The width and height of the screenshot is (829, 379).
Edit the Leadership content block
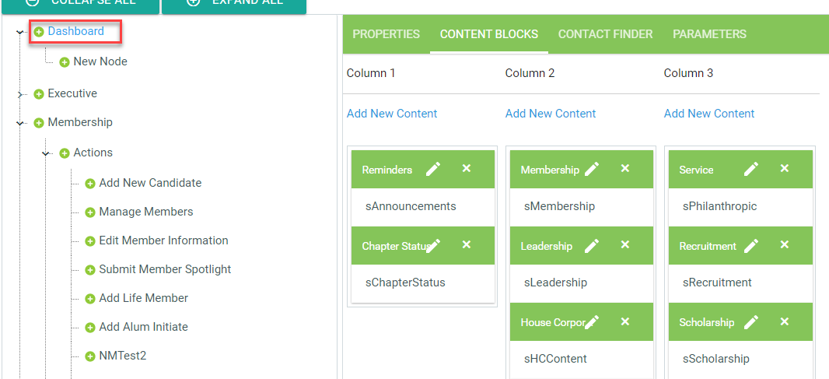click(592, 245)
